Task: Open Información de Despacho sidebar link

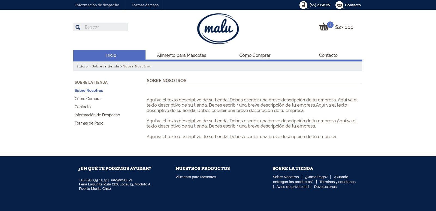Action: (97, 115)
